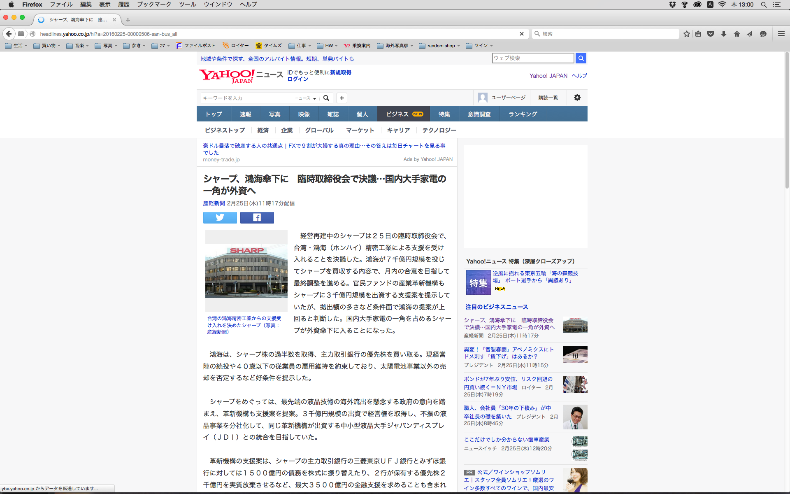Select the テクノロジー sub-category tab

pyautogui.click(x=439, y=130)
